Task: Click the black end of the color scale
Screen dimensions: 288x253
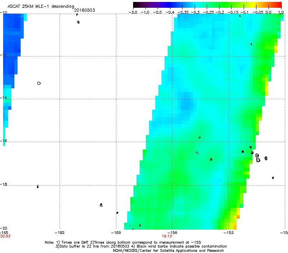Action: point(135,5)
